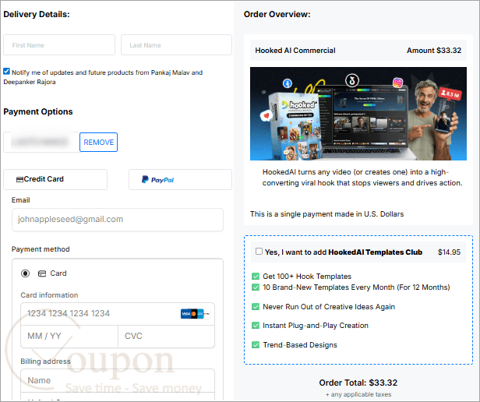This screenshot has height=402, width=480.
Task: Click the Facebook icon in product banner
Action: 287,83
